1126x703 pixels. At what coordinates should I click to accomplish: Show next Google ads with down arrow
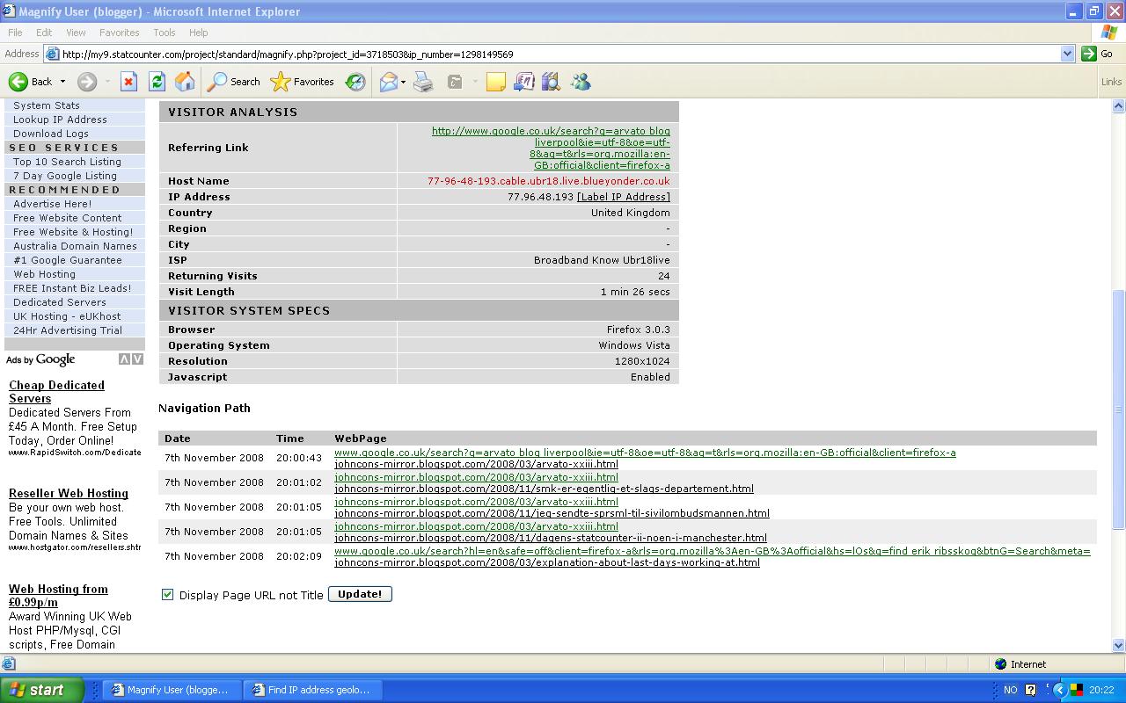pyautogui.click(x=137, y=359)
